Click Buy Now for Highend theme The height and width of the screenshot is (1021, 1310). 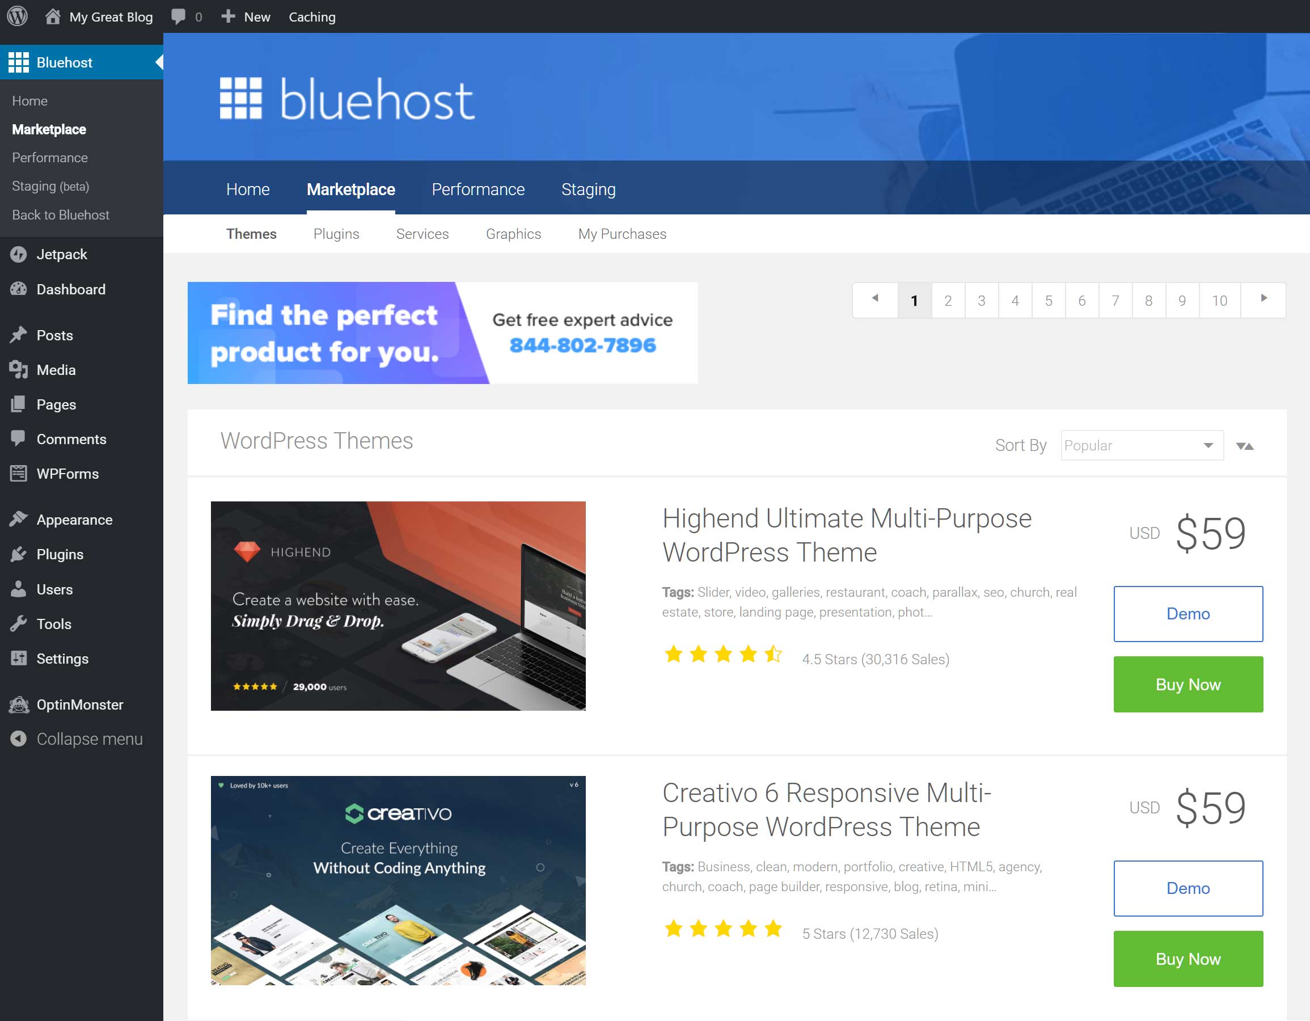pyautogui.click(x=1188, y=685)
